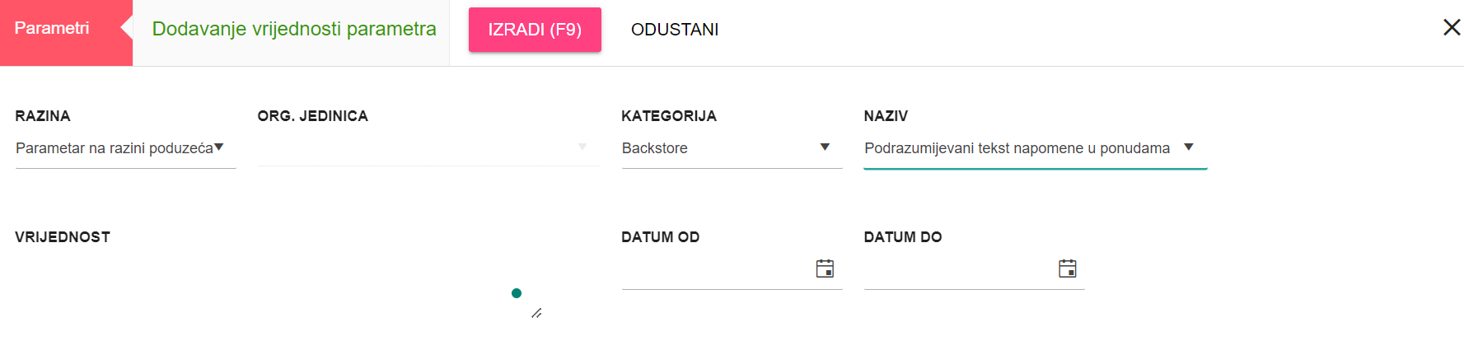Open the Kategorija dropdown showing Backstore
Image resolution: width=1464 pixels, height=341 pixels.
732,148
